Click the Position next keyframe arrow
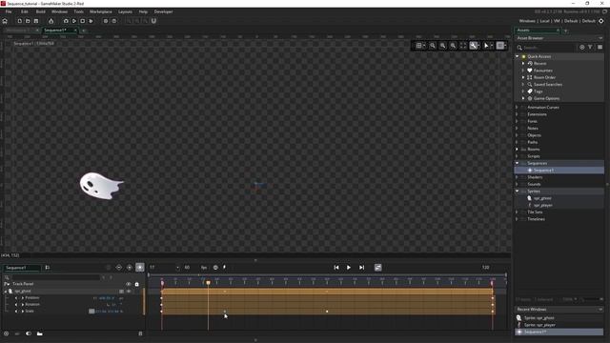Viewport: 610px width, 343px height. [23, 298]
